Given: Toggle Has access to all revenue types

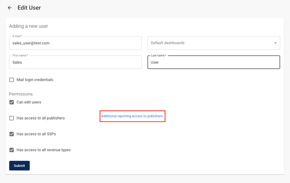Looking at the screenshot, I should (x=12, y=150).
